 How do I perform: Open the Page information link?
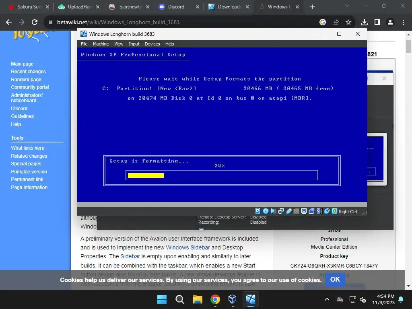pyautogui.click(x=29, y=187)
